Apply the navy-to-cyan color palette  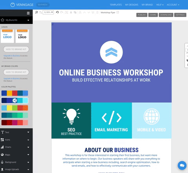tap(14, 101)
